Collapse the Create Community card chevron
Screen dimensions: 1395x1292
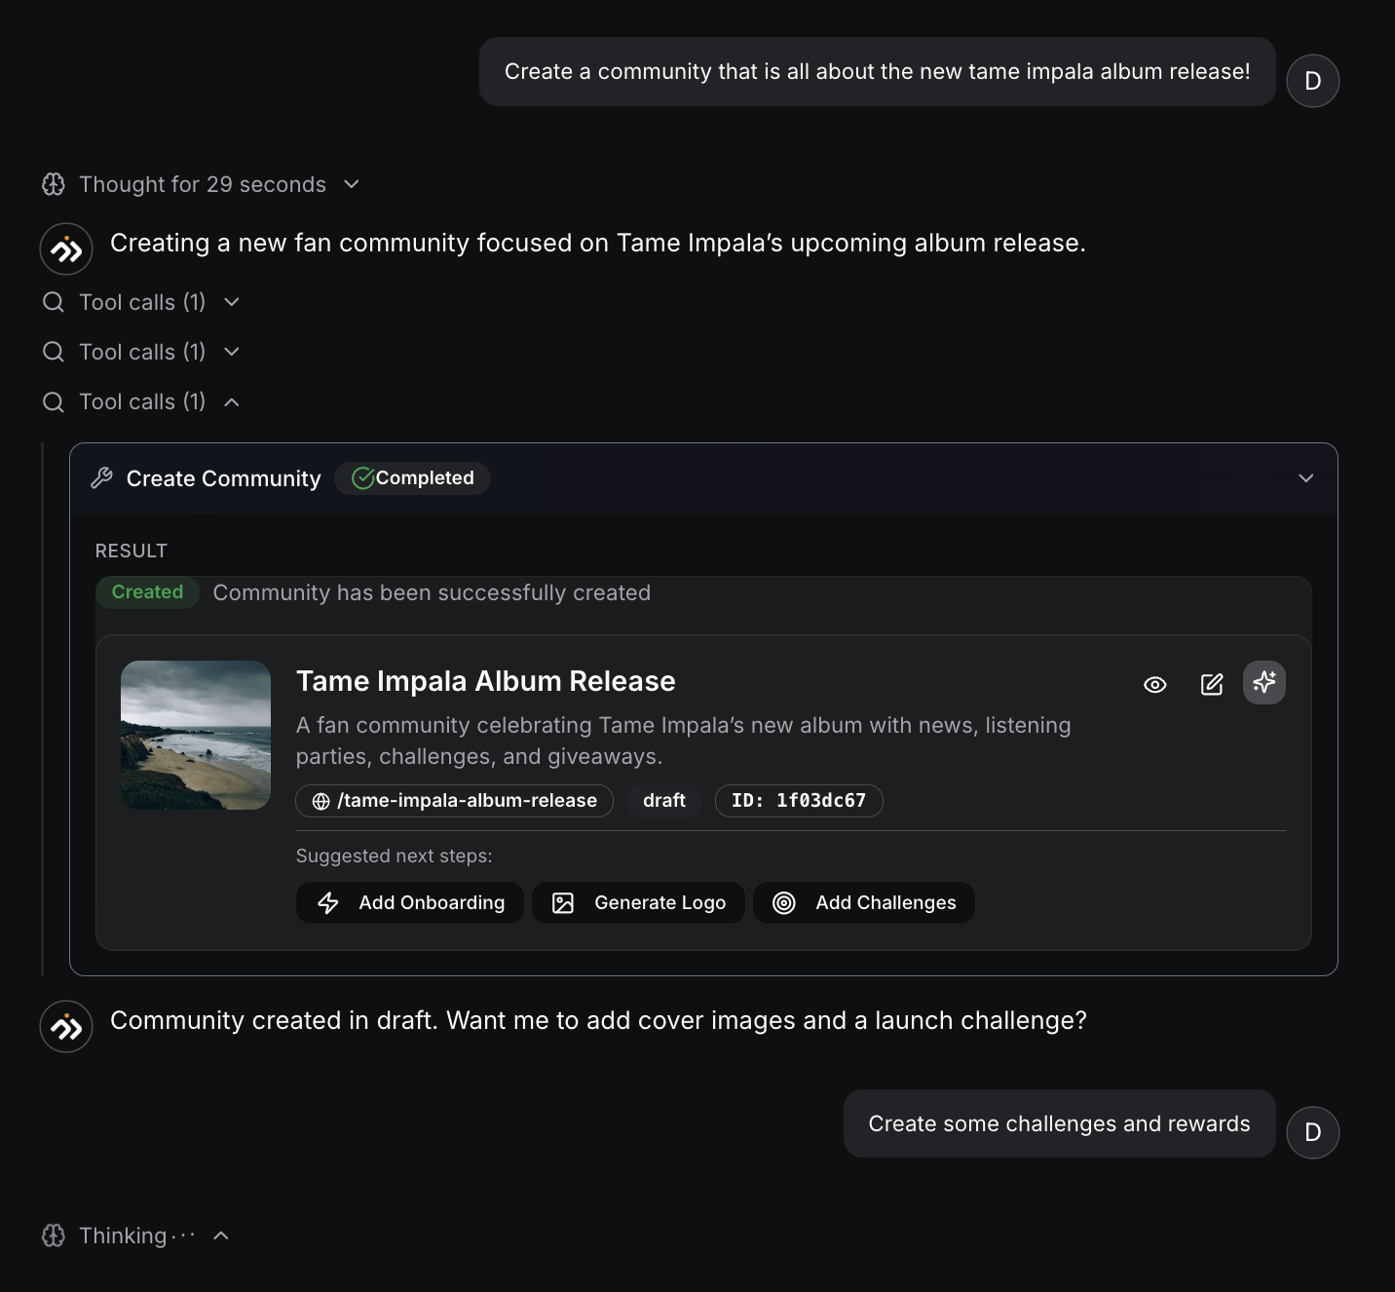[1306, 478]
